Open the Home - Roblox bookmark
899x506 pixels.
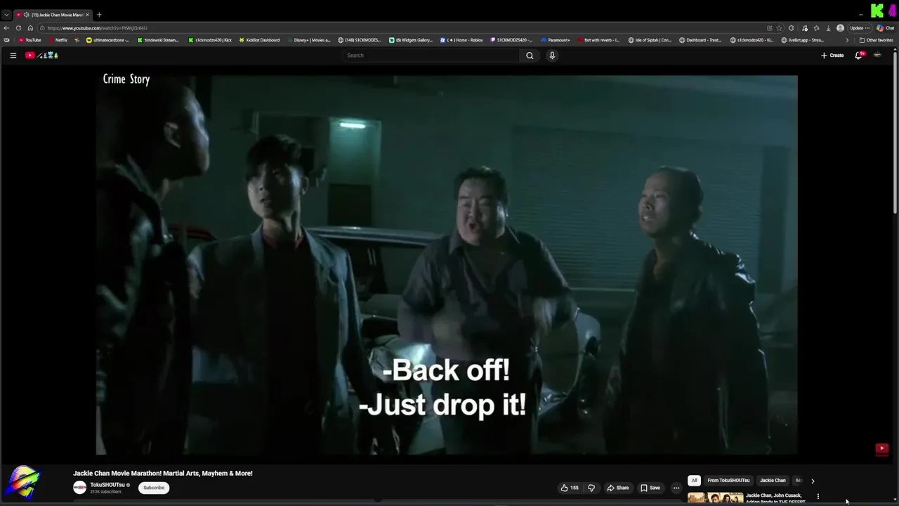coord(461,40)
